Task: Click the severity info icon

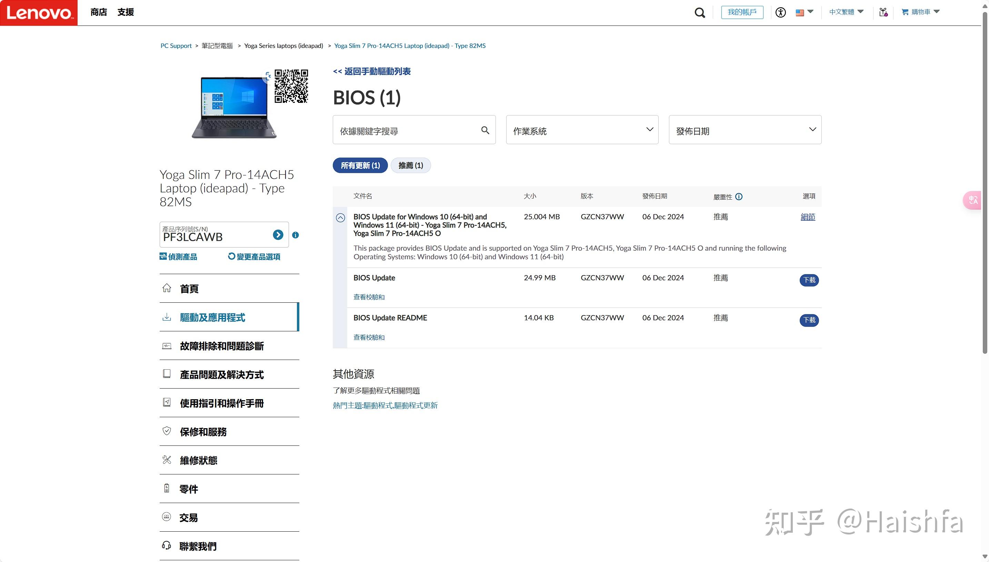Action: [738, 197]
